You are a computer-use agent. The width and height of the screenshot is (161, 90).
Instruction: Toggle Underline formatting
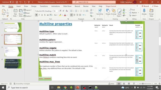[42, 15]
